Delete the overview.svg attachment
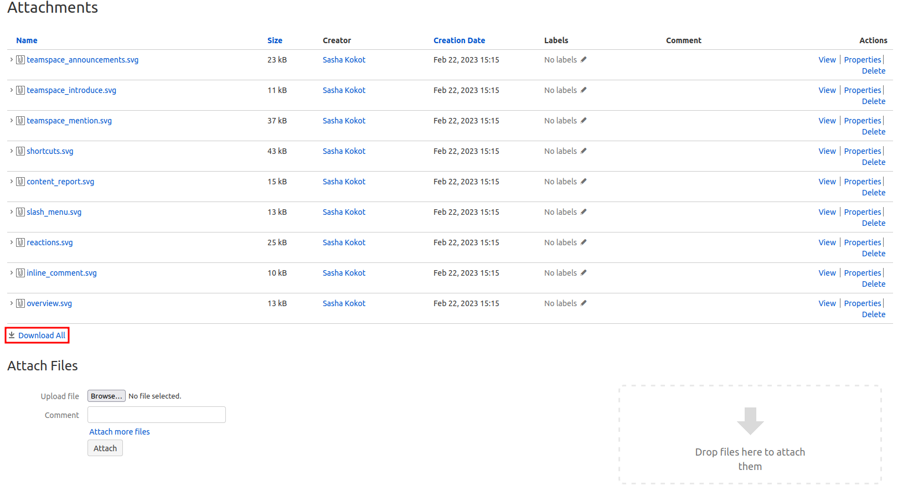 click(873, 314)
